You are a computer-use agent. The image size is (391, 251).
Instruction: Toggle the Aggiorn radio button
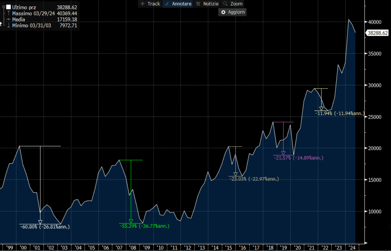pyautogui.click(x=223, y=12)
